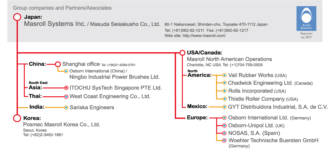Viewport: 328px width, 151px height.
Task: Click the bullet beside NOSAS, S.A. (Spain)
Action: pos(224,133)
